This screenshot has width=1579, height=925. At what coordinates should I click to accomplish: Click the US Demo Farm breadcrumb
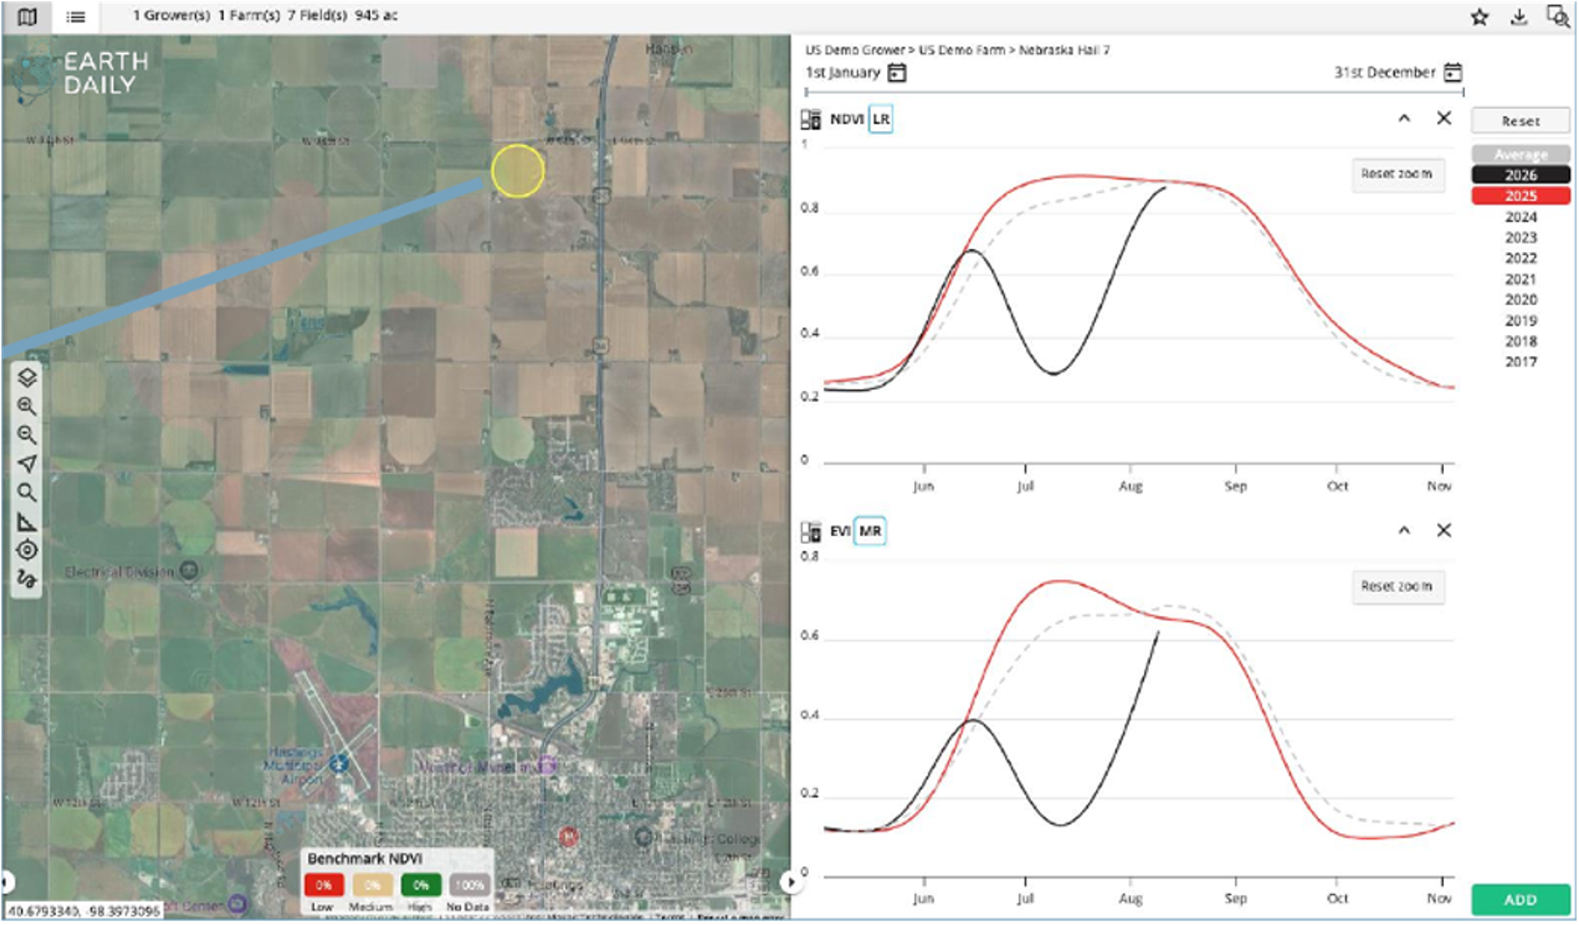(962, 50)
